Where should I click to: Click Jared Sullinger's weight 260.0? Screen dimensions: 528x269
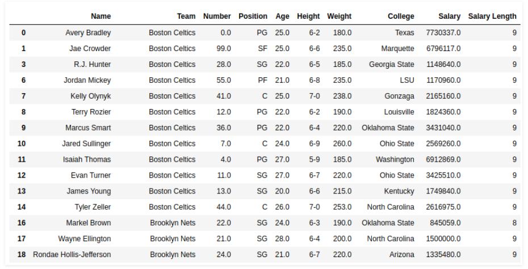[341, 144]
